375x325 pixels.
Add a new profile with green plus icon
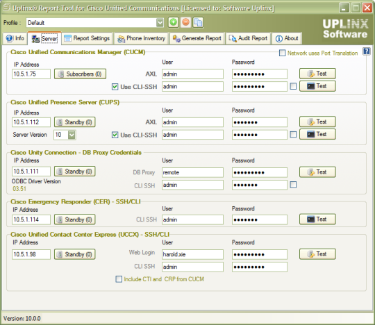[173, 23]
